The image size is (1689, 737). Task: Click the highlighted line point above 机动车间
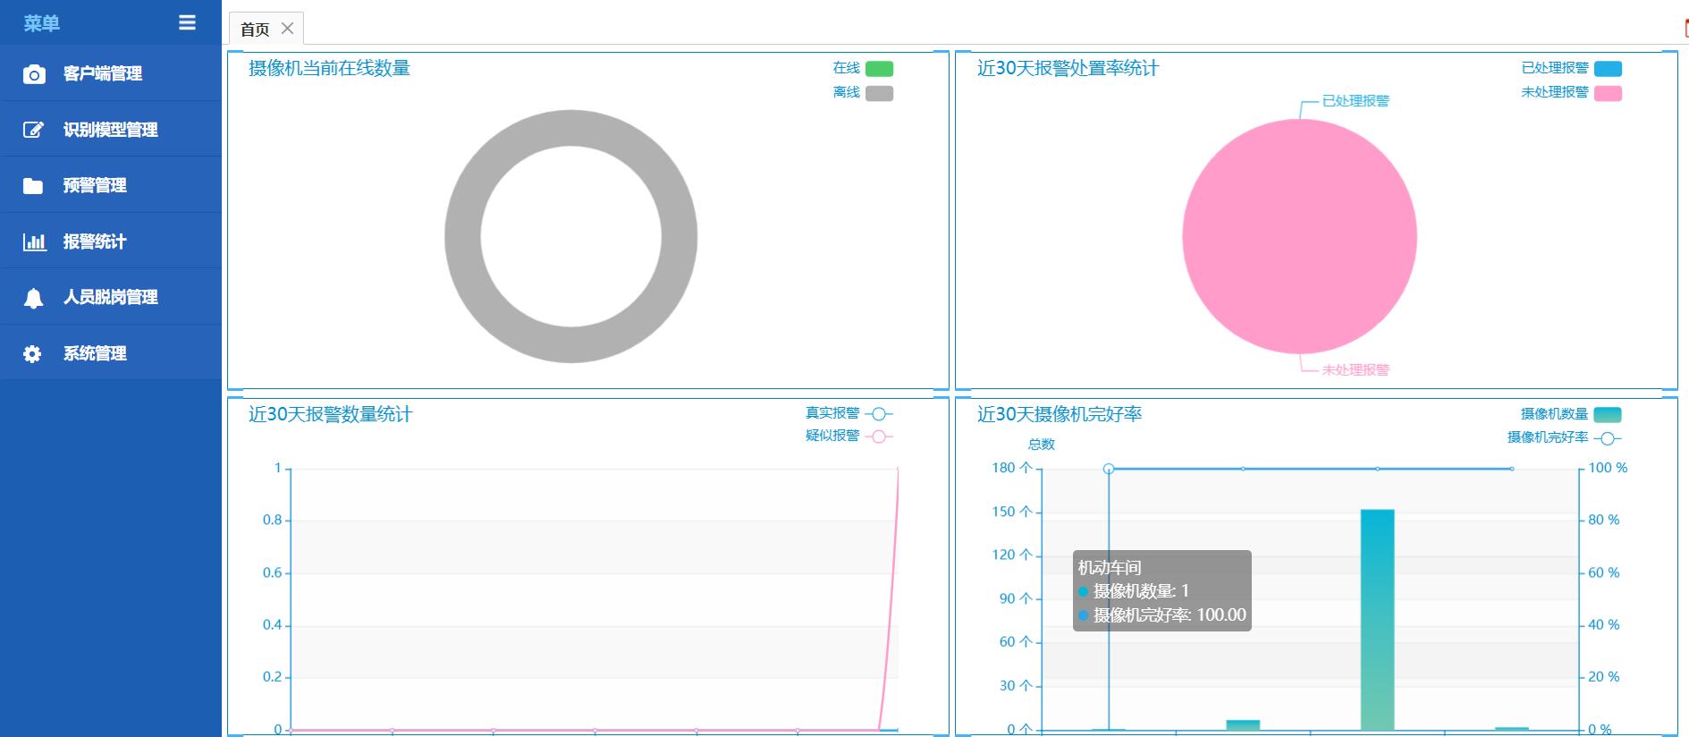(1109, 469)
